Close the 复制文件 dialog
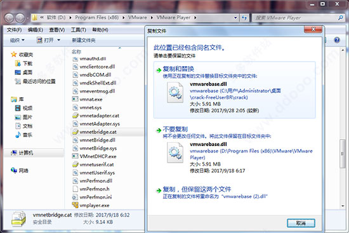 pos(313,29)
